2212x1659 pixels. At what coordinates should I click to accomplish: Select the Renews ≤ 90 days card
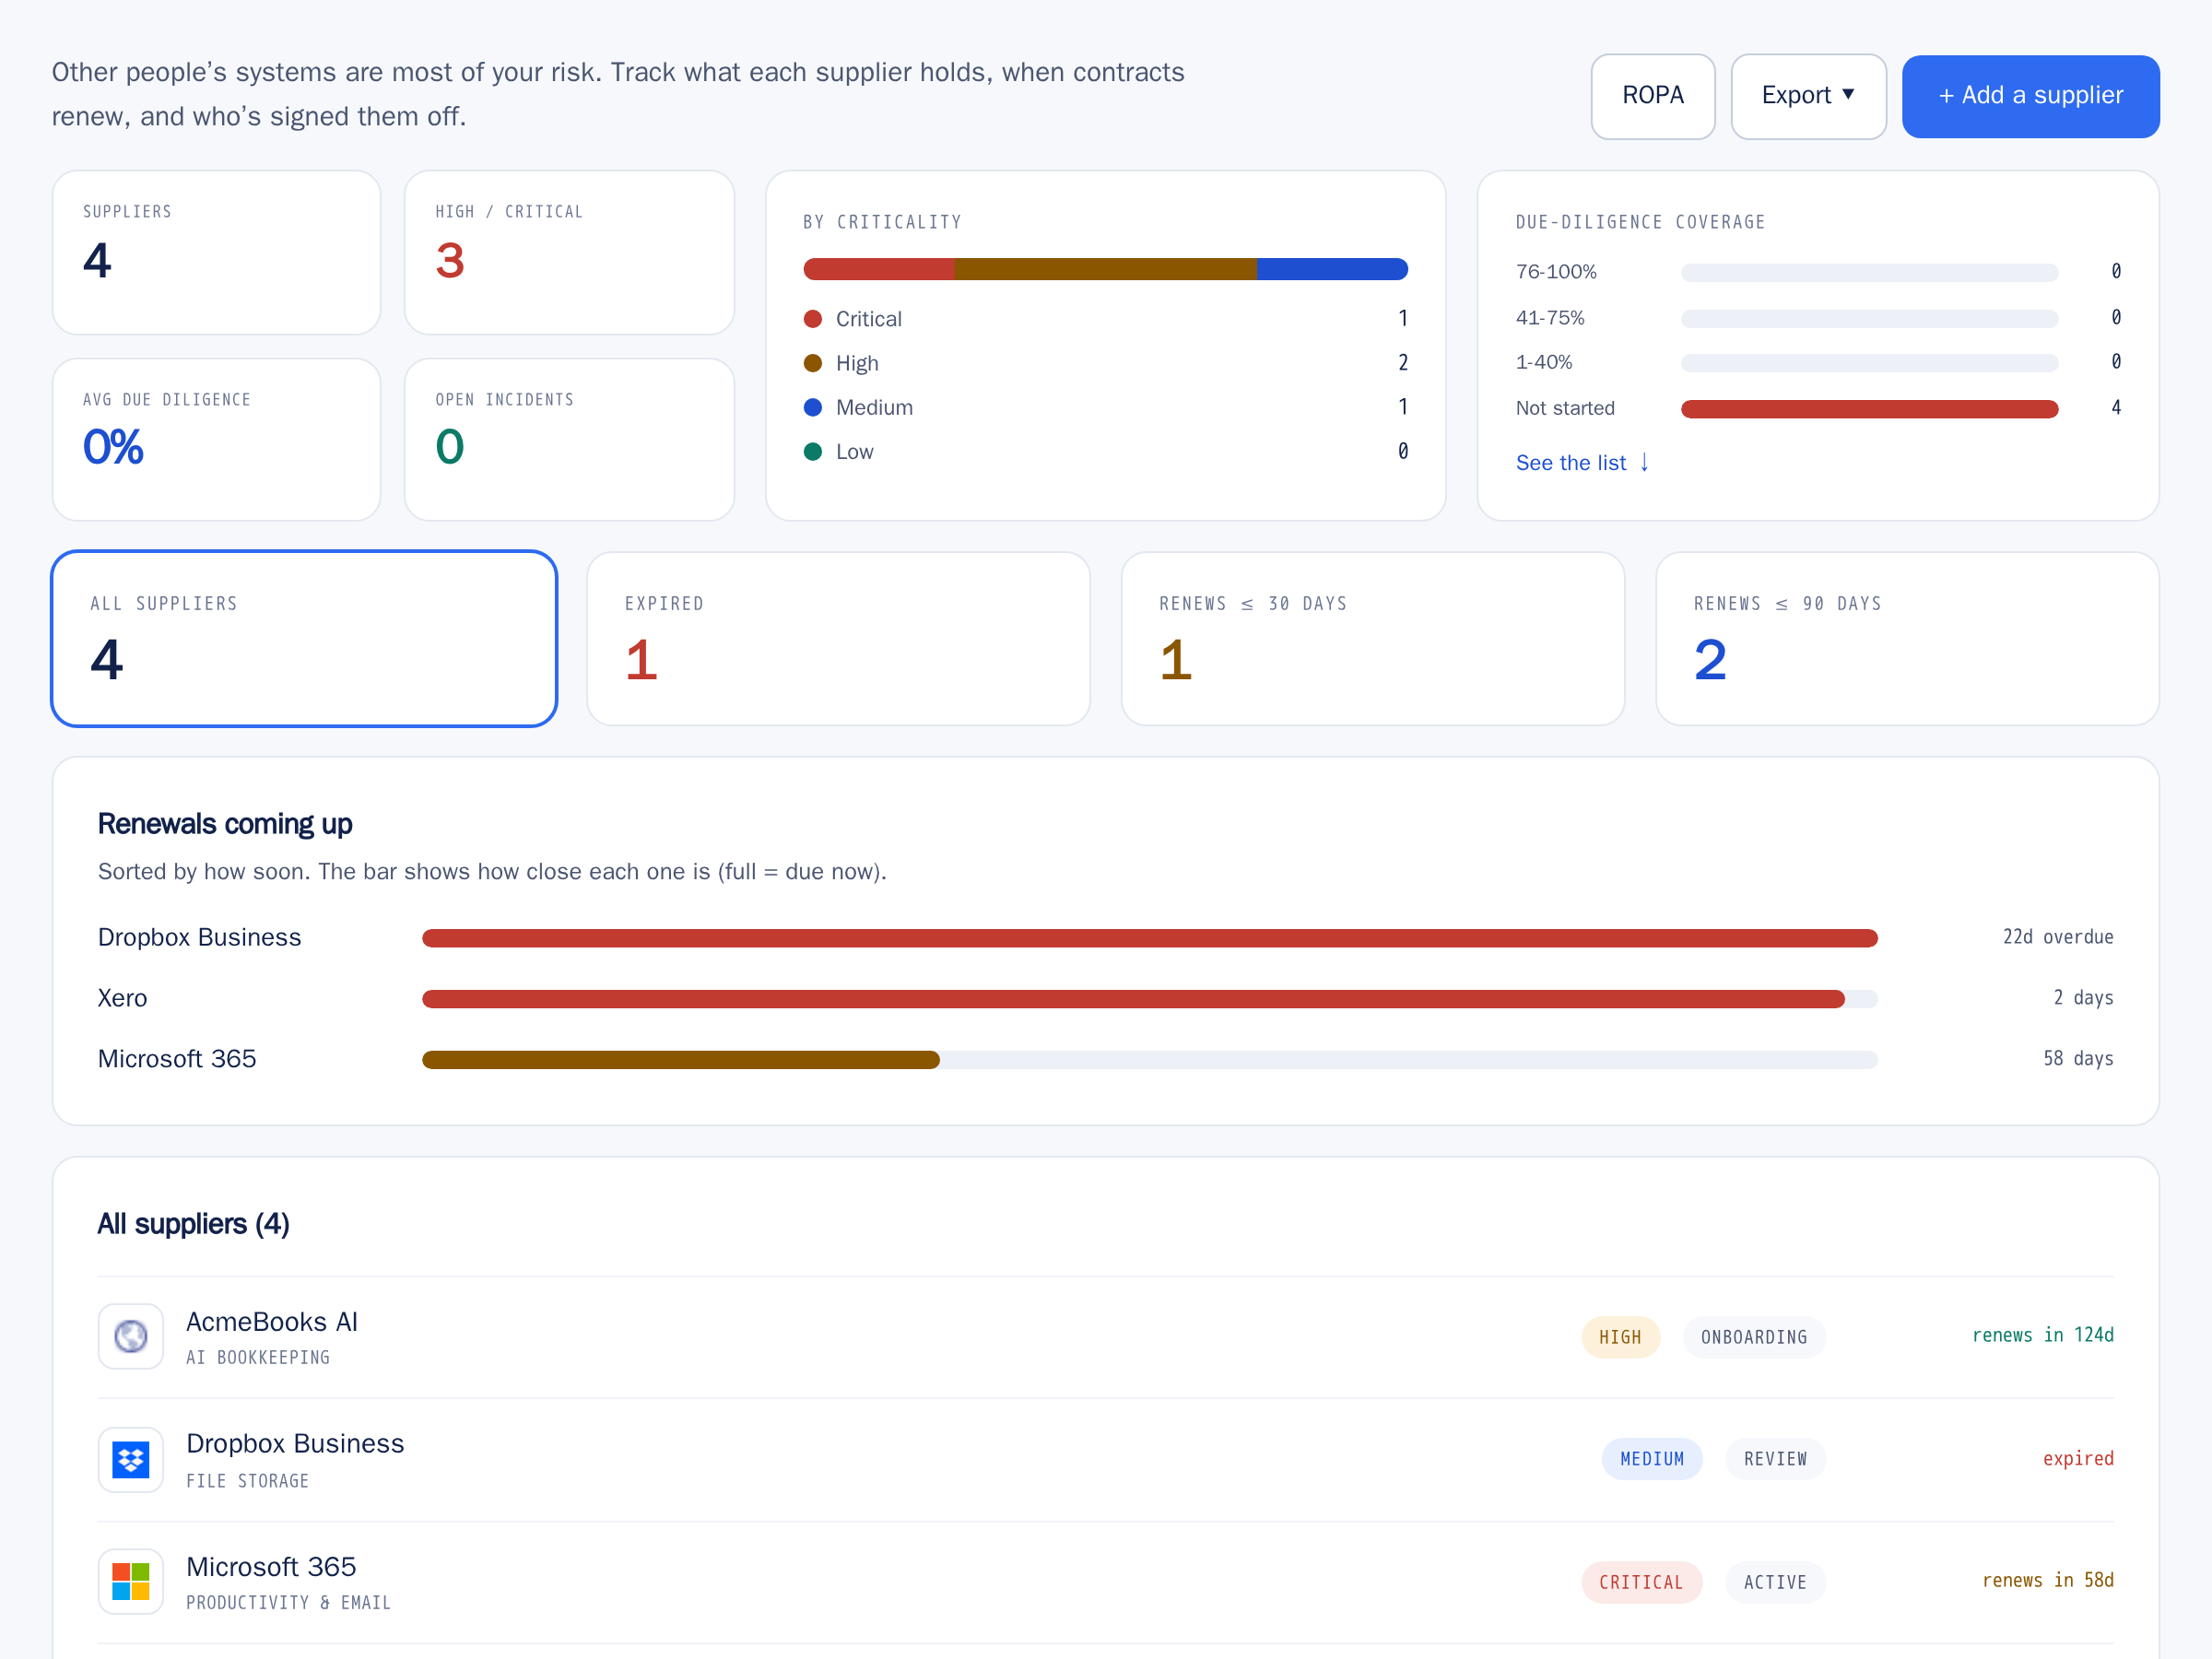coord(1907,638)
